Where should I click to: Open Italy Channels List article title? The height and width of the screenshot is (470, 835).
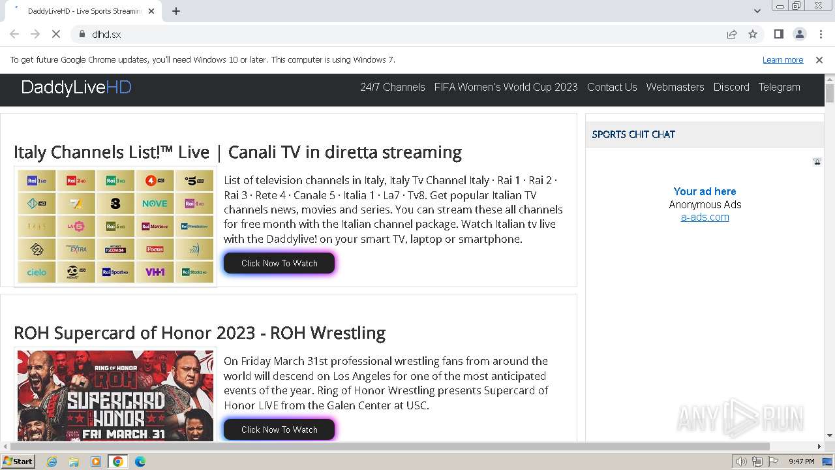point(237,152)
